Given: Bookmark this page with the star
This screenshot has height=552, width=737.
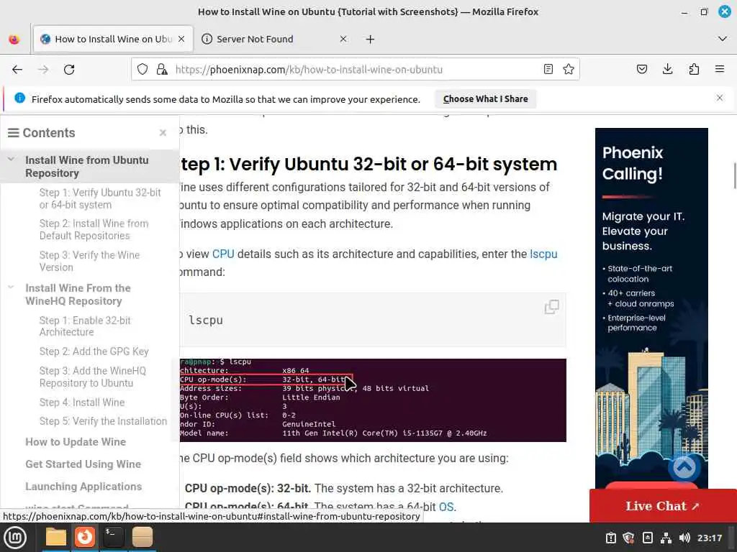Looking at the screenshot, I should (x=569, y=70).
